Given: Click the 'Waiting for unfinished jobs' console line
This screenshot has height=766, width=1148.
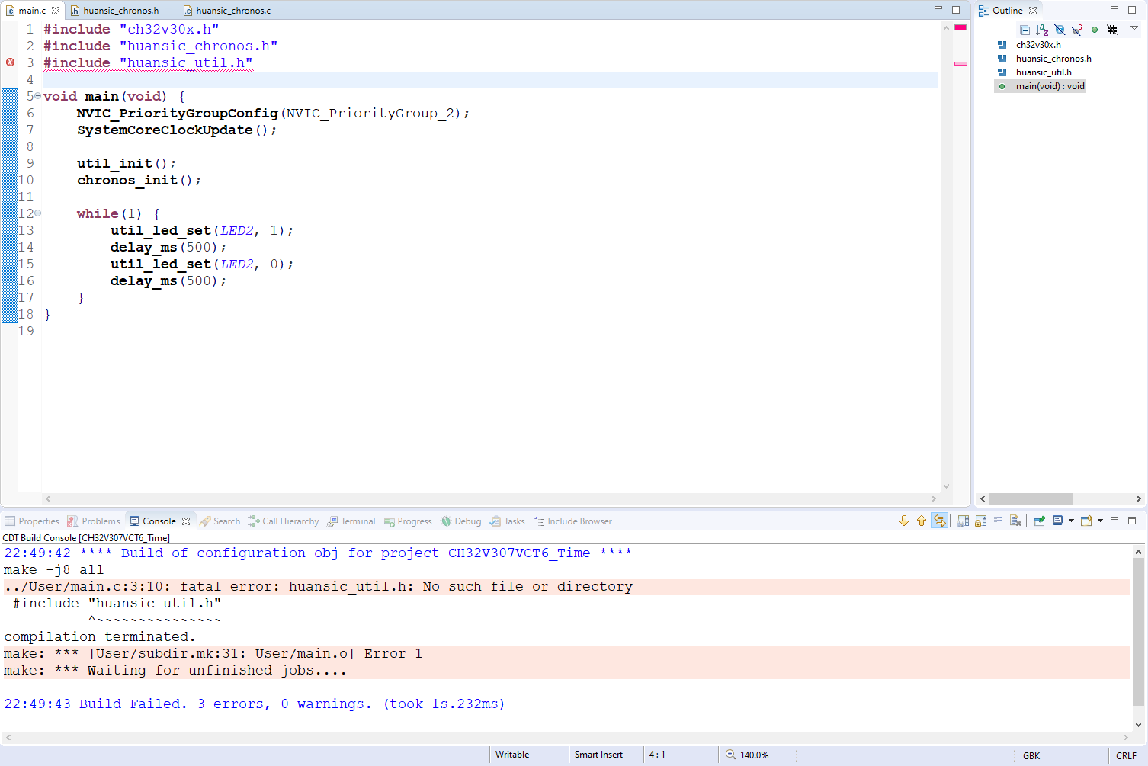Looking at the screenshot, I should 566,671.
